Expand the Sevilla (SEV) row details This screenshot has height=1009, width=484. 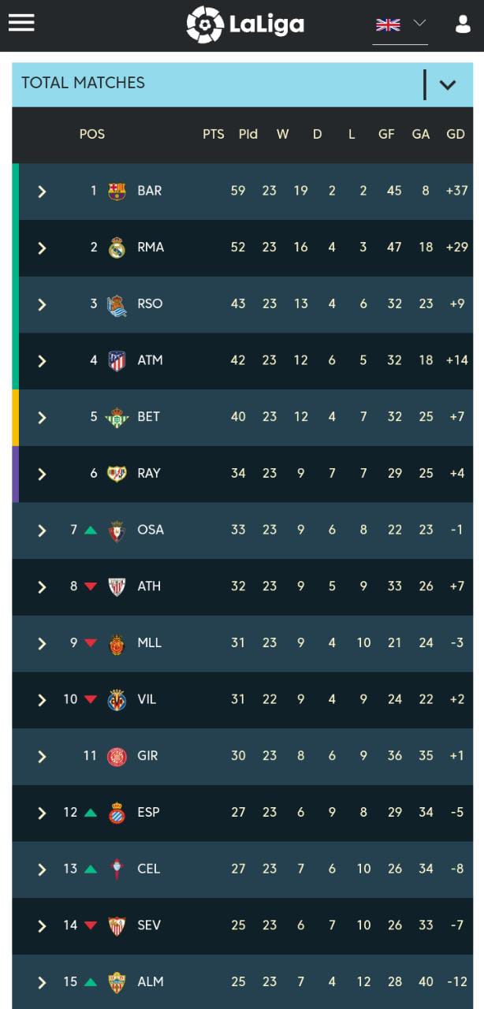tap(42, 926)
